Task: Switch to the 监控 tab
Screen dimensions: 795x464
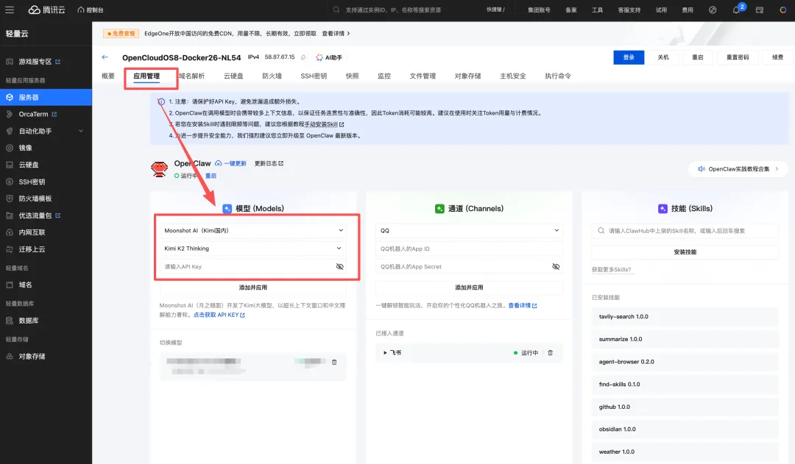Action: point(384,76)
